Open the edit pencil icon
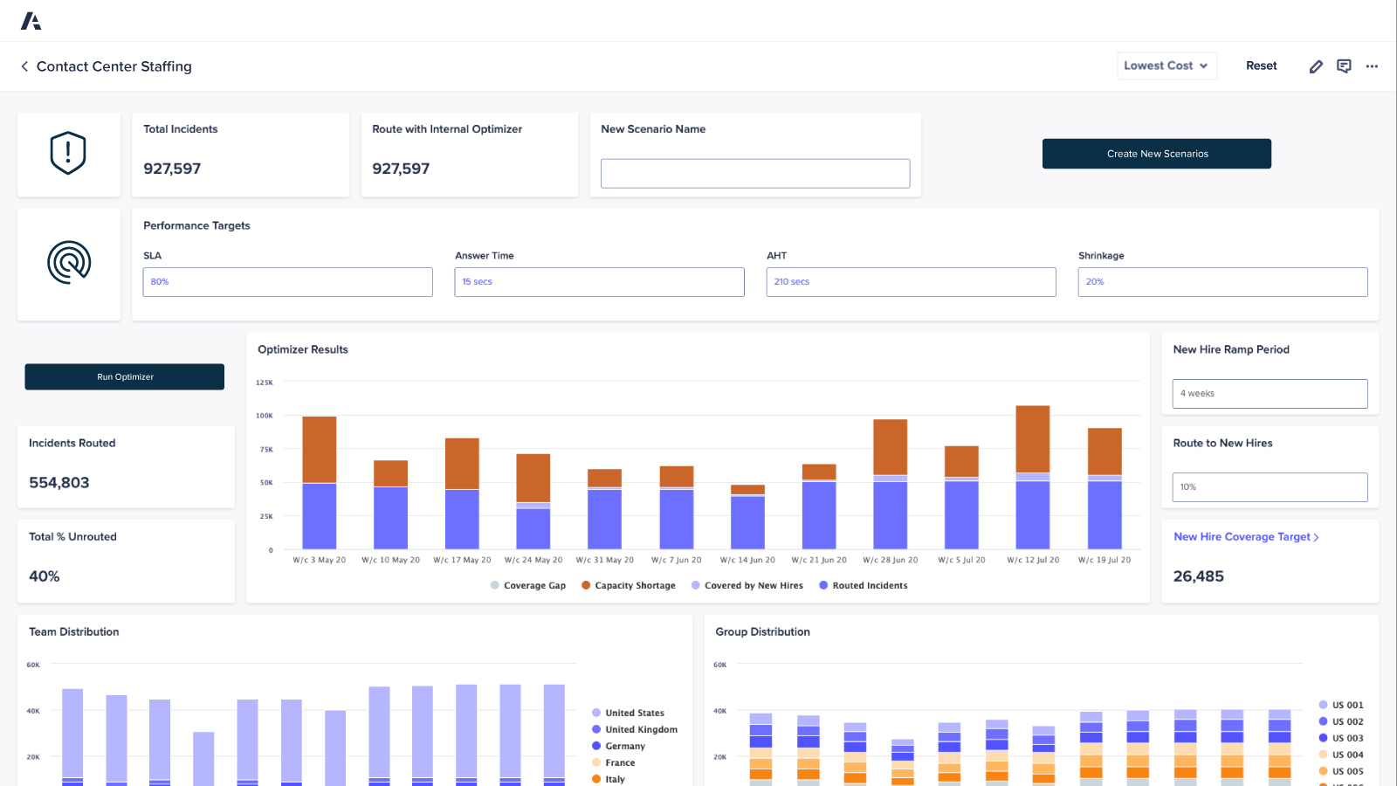Viewport: 1397px width, 786px height. (x=1316, y=65)
